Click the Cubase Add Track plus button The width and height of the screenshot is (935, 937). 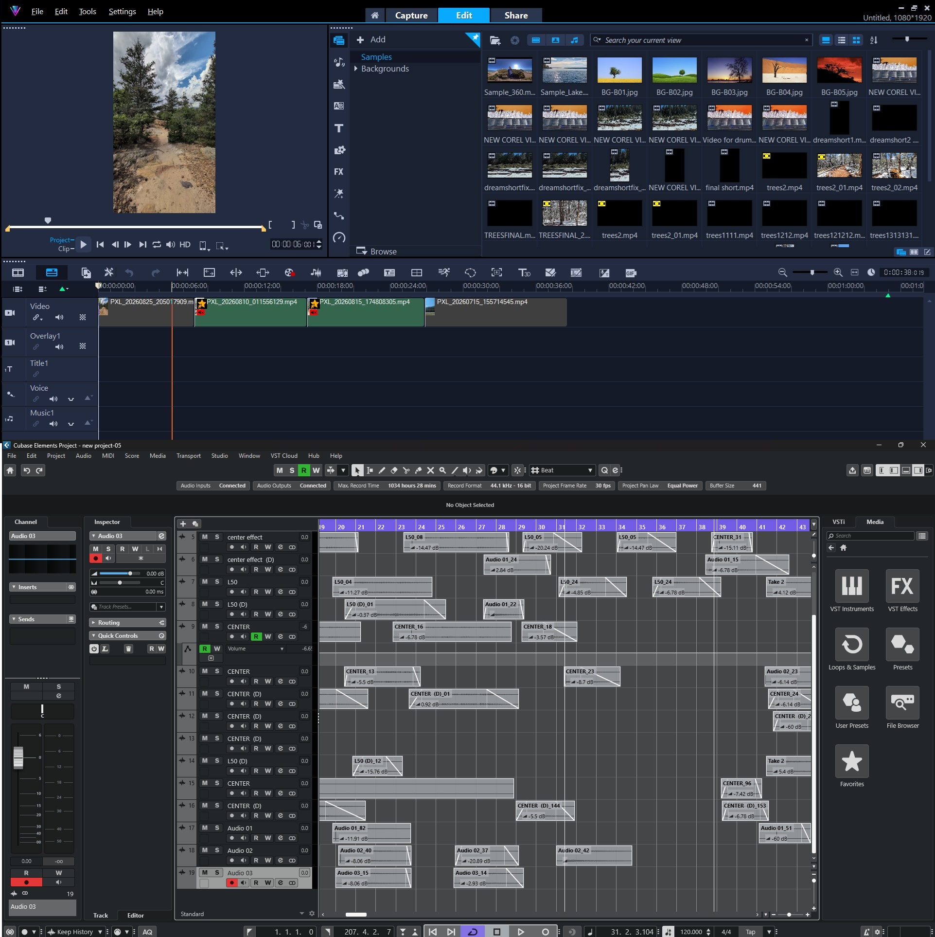pyautogui.click(x=183, y=524)
